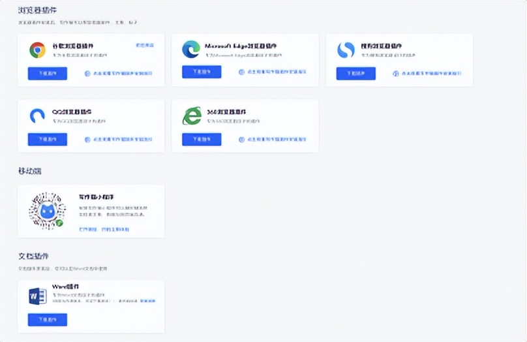Image resolution: width=527 pixels, height=342 pixels.
Task: Download the Microsoft Edge browser plugin
Action: click(202, 72)
